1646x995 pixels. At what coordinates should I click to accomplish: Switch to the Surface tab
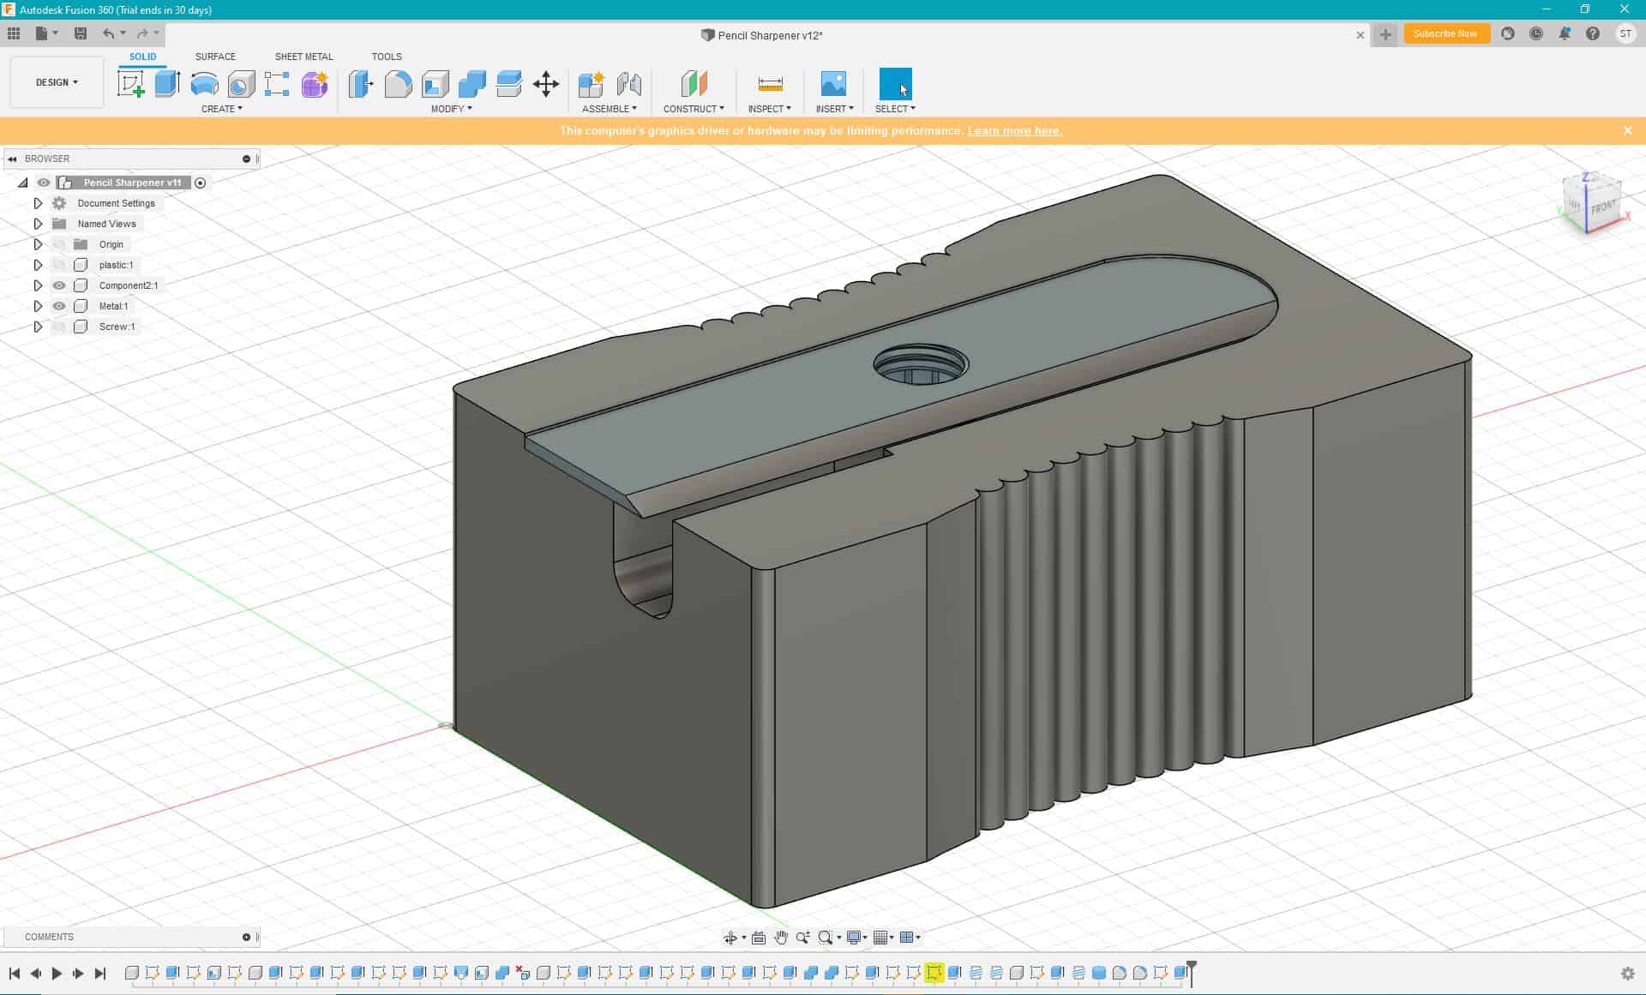coord(215,57)
